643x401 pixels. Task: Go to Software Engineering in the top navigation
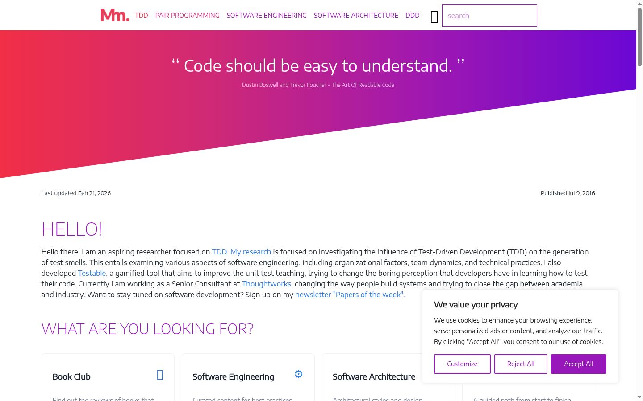point(267,16)
